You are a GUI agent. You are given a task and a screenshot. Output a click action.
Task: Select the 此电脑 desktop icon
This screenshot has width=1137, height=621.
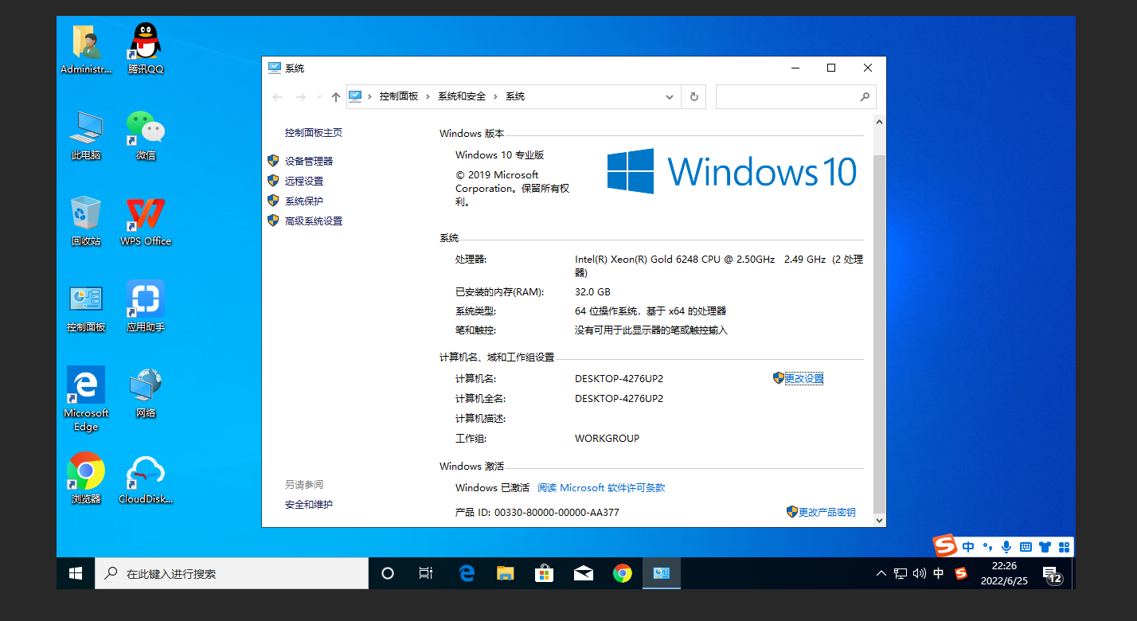click(x=86, y=135)
